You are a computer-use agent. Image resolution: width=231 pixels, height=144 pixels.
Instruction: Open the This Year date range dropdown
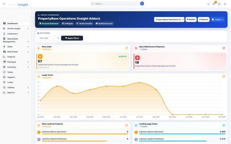click(48, 38)
